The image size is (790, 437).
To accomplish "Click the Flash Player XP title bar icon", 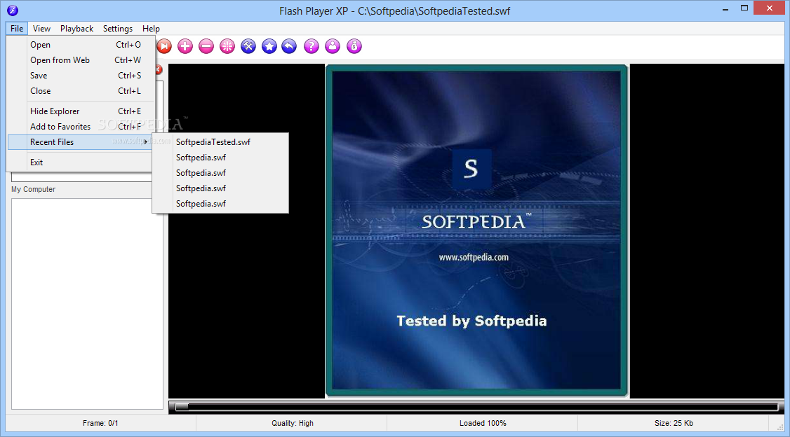I will tap(13, 10).
